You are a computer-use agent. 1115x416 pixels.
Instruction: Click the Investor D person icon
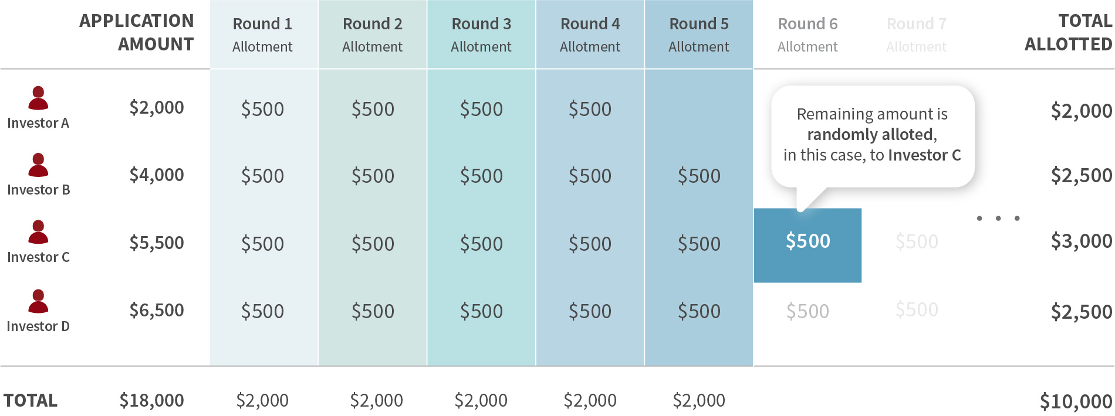(x=38, y=301)
